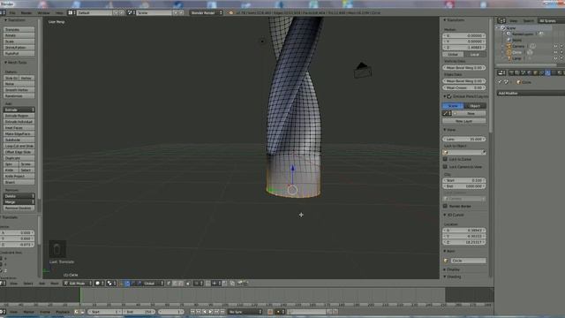This screenshot has width=565, height=318.
Task: Toggle Circle visibility eye in outliner
Action: coord(555,52)
